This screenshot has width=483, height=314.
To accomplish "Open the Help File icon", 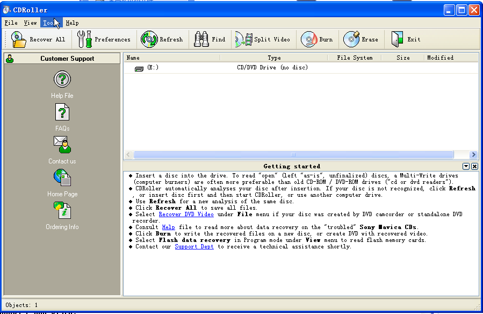I will (x=62, y=80).
